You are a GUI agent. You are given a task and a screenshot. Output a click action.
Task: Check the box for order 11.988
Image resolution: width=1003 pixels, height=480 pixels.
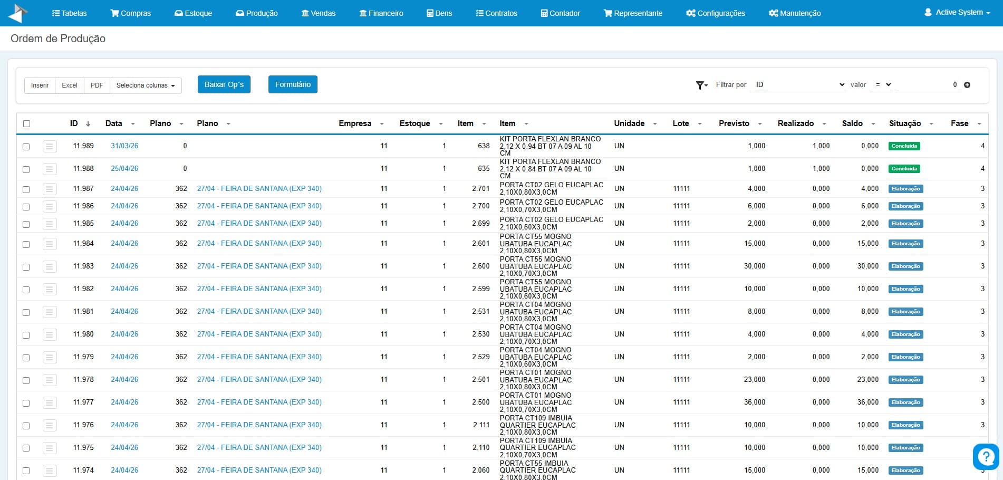click(x=26, y=169)
